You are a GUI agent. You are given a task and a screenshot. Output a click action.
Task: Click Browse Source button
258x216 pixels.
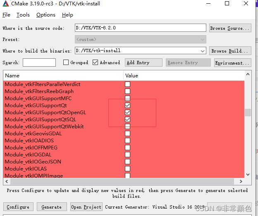(x=230, y=28)
